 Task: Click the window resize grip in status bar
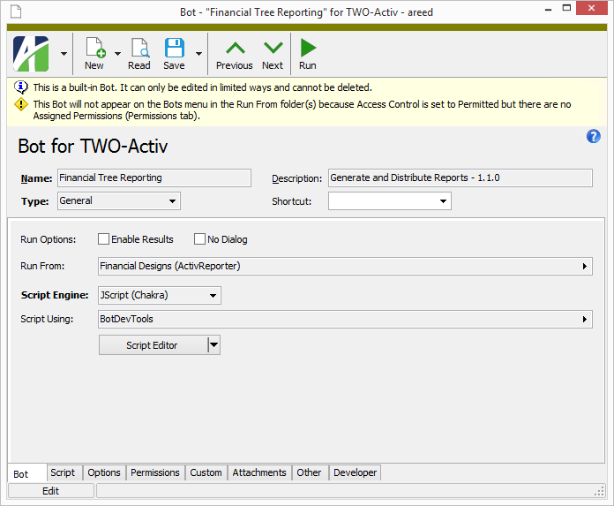tap(600, 492)
